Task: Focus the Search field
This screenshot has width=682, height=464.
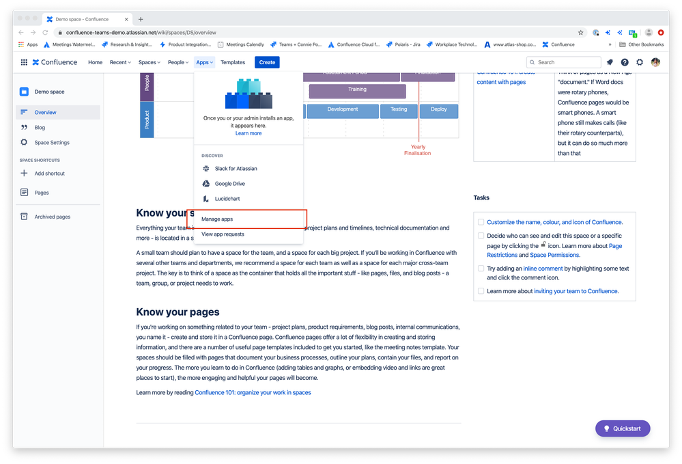Action: coord(564,62)
